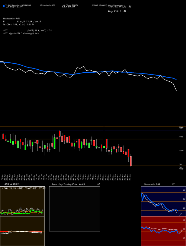The height and width of the screenshot is (246, 186).
Task: Select the 'ADX signal: SELL Growing @ 14%' text
Action: [21, 34]
